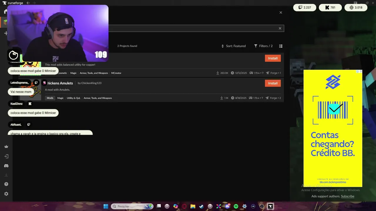Screen dimensions: 376x211
Task: Click the Subscribe link under the ad
Action: 348,196
